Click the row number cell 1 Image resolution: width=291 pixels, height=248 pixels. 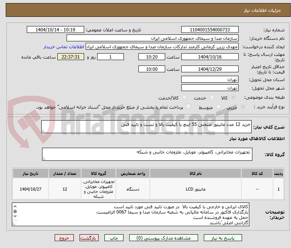point(278,189)
